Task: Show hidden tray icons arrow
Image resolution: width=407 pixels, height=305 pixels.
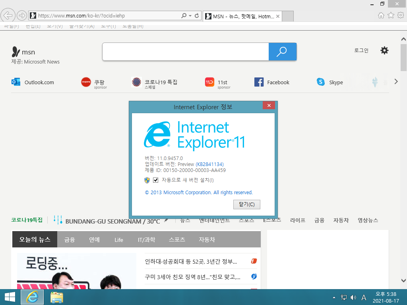Action: (x=334, y=297)
